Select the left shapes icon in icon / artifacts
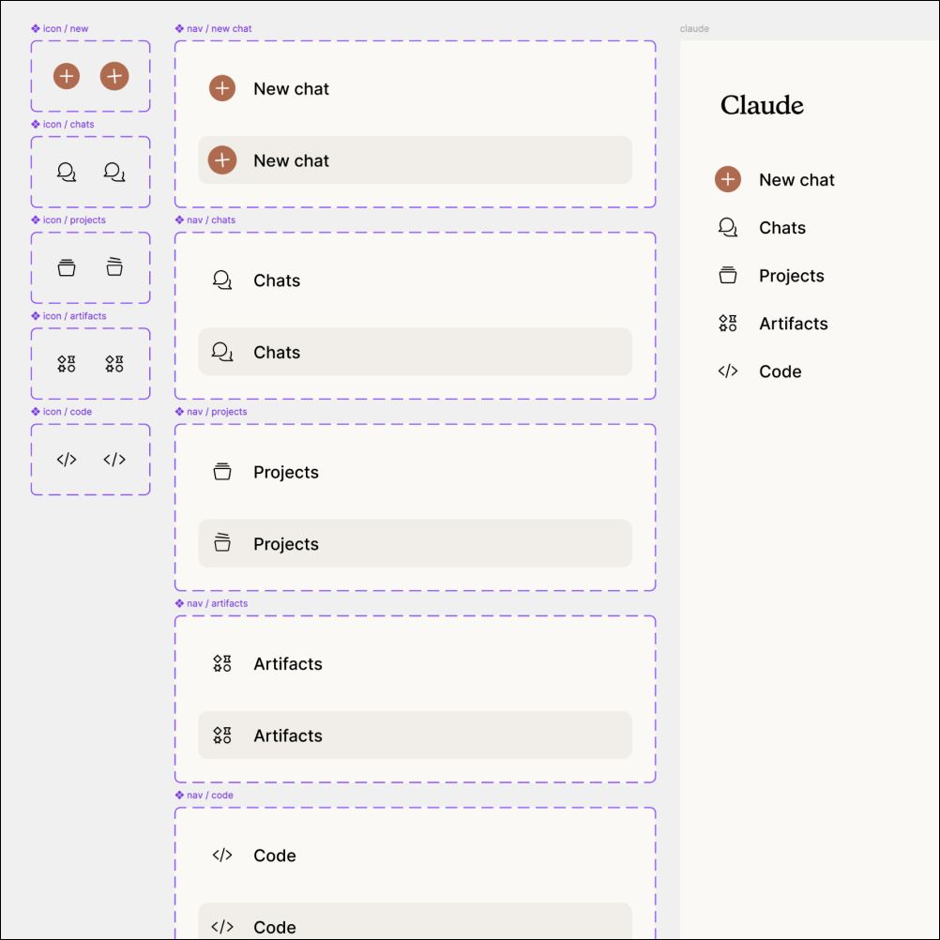940x940 pixels. point(67,364)
